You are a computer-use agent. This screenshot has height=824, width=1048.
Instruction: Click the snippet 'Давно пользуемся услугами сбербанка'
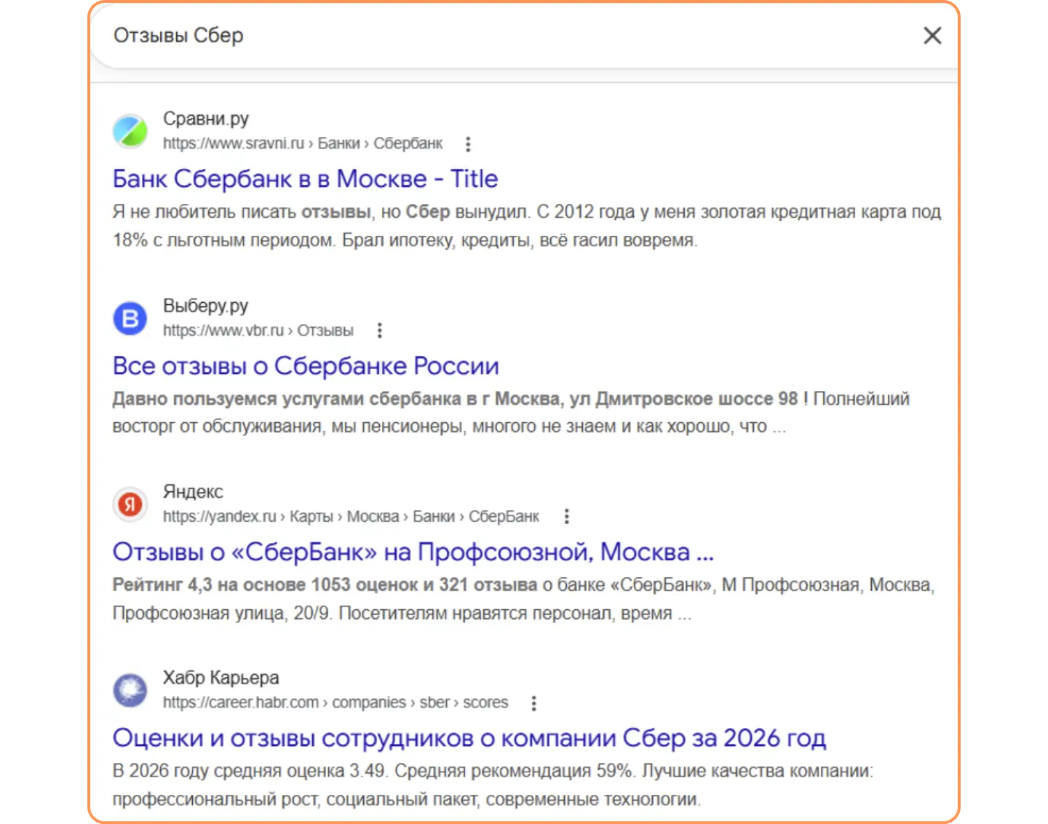point(511,413)
